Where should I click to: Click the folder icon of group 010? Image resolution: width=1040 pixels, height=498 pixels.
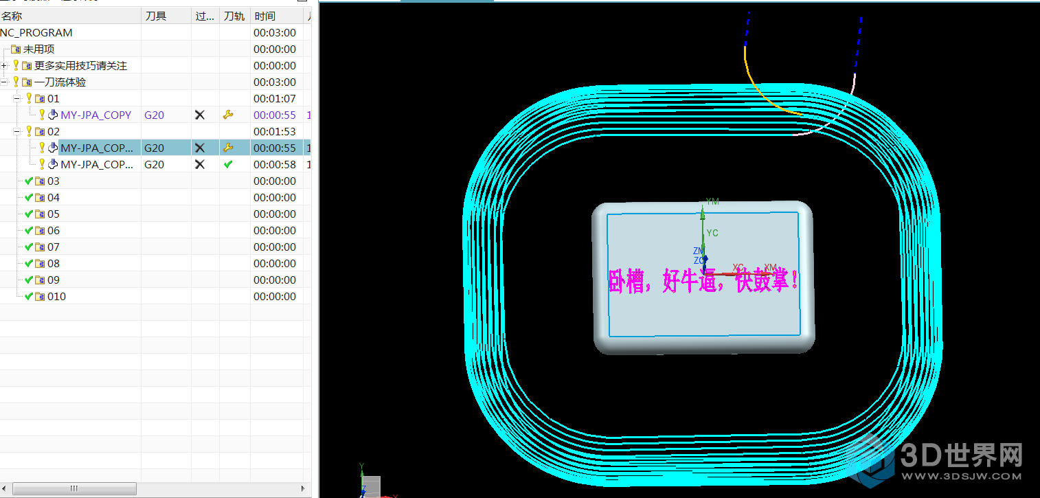coord(40,297)
